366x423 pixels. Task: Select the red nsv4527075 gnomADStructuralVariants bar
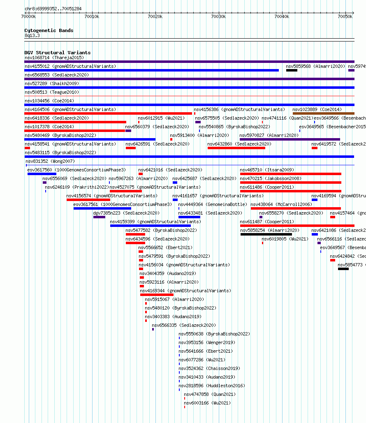[x=126, y=191]
